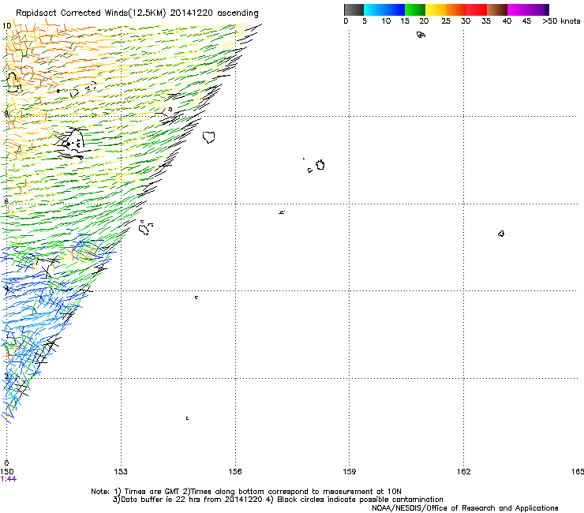The image size is (584, 513).
Task: Click the cyan 5-10 knots legend segment
Action: click(374, 9)
